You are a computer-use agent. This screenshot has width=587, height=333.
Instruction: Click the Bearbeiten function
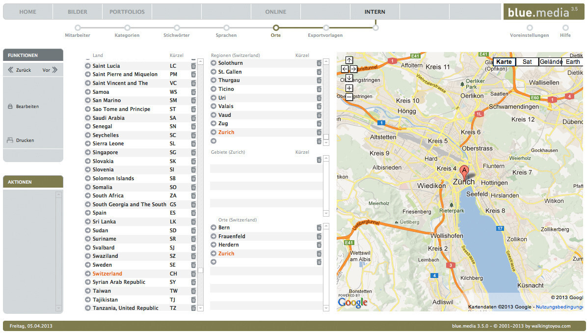click(x=27, y=107)
